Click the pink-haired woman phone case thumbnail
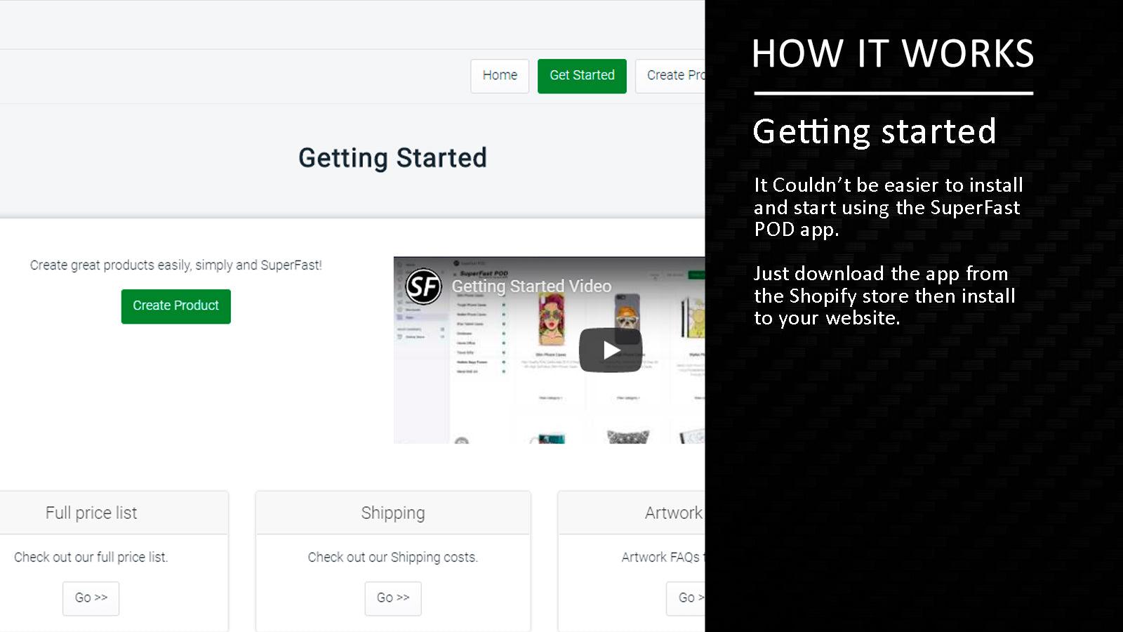Image resolution: width=1123 pixels, height=632 pixels. [x=553, y=319]
